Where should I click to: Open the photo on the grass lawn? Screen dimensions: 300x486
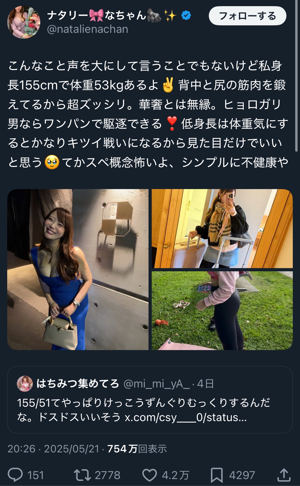222,311
